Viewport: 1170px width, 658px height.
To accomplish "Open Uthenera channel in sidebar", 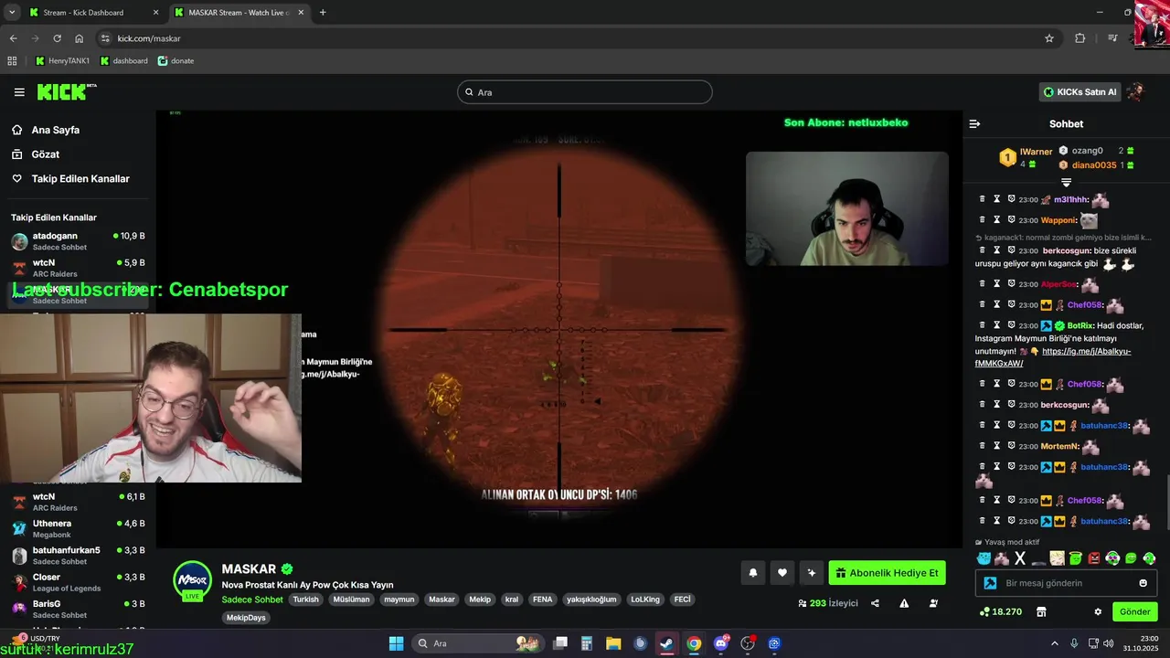I will pos(78,528).
